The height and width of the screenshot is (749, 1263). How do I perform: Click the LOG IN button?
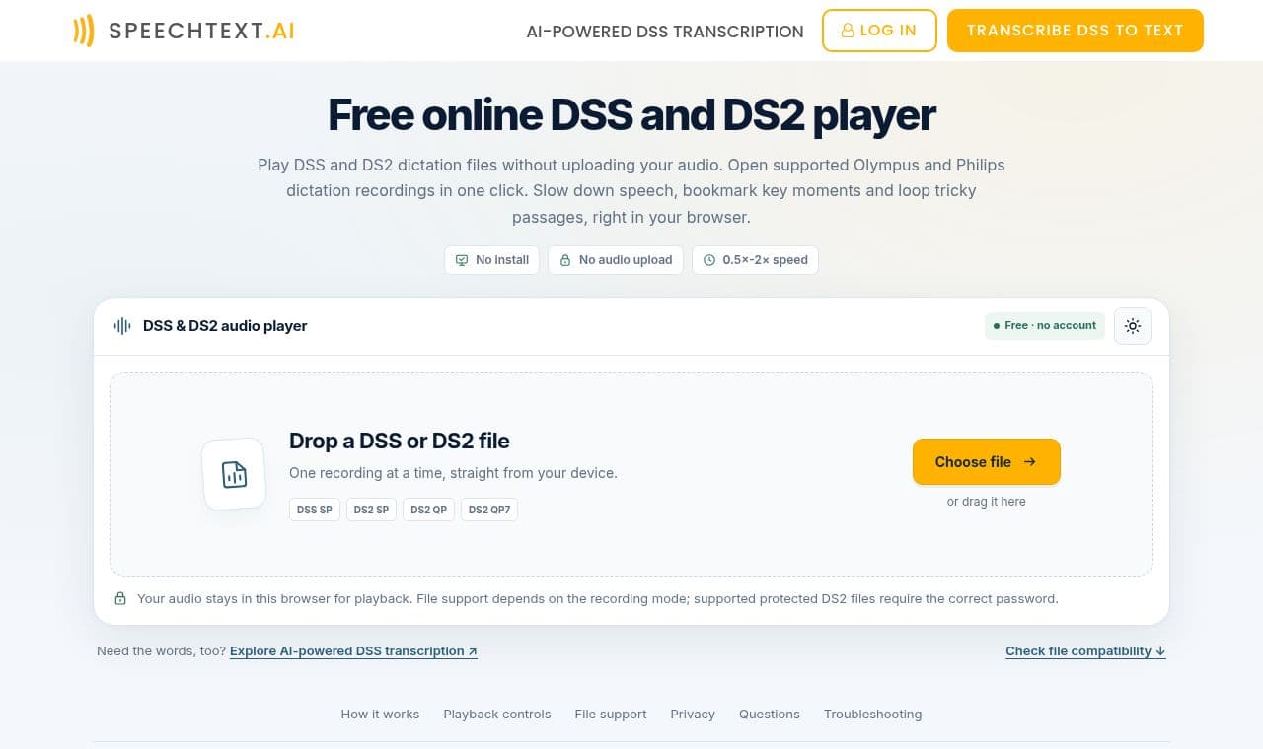click(x=879, y=31)
